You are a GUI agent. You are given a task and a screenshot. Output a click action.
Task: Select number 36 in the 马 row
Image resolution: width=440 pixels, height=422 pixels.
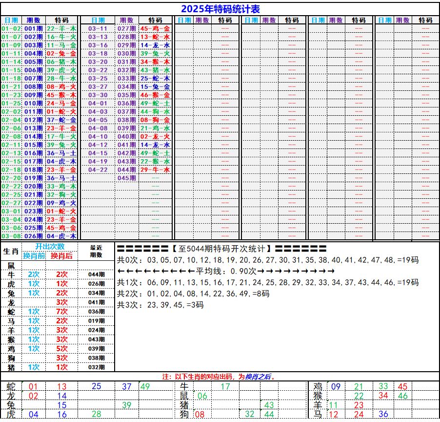383,414
